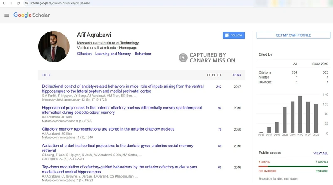
Task: Open the 76 citations count link
Action: pyautogui.click(x=220, y=129)
